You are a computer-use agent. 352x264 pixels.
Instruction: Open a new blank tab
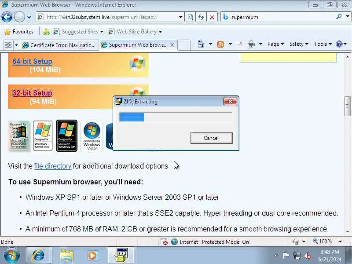pos(184,45)
